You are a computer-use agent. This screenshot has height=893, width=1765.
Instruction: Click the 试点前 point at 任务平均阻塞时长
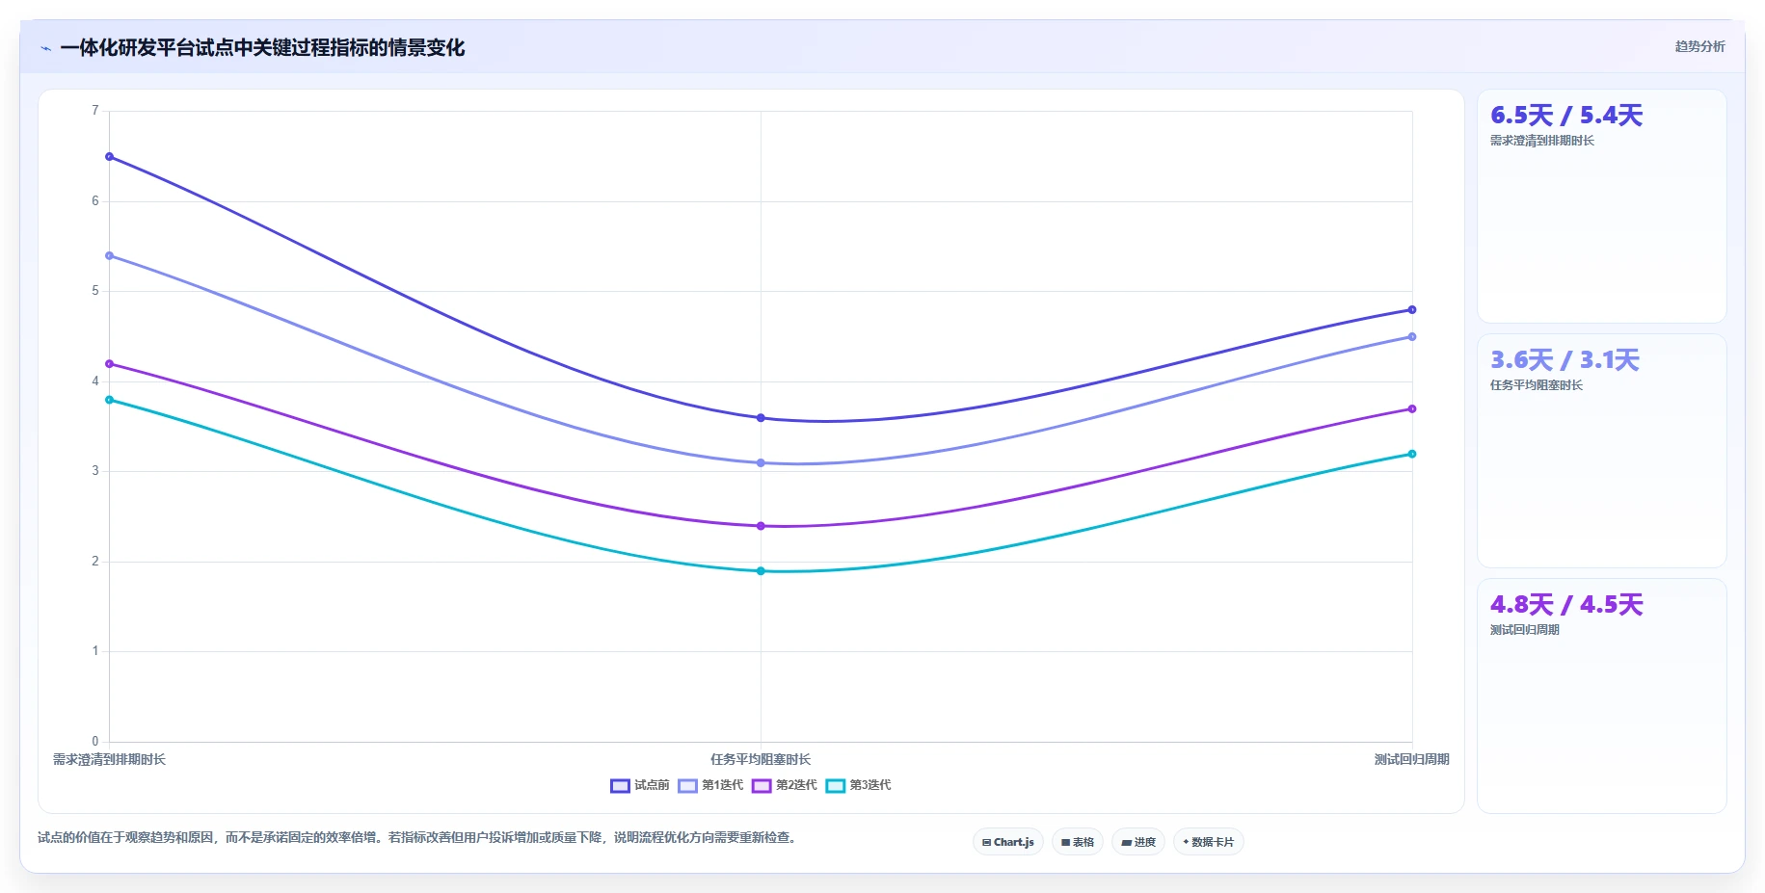[761, 418]
